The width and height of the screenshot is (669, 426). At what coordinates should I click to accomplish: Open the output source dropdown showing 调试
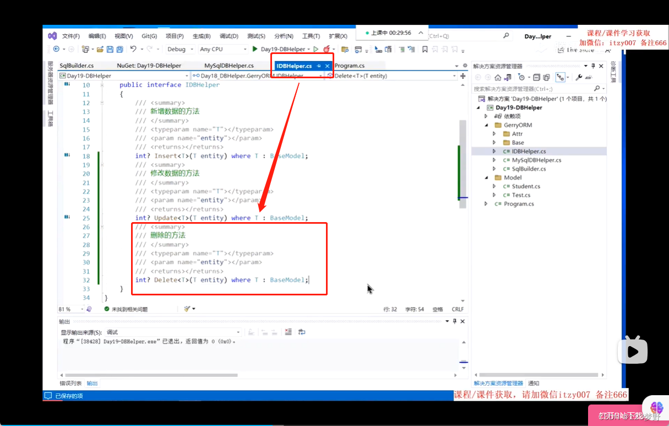click(172, 332)
